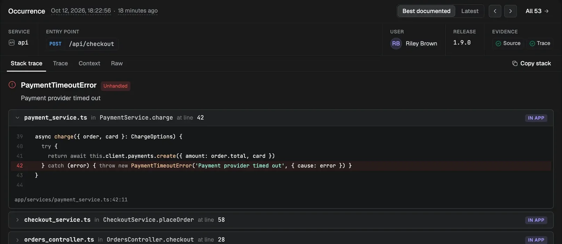This screenshot has width=562, height=244.
Task: Click the IN APP badge on orders_controller.ts
Action: coord(536,240)
